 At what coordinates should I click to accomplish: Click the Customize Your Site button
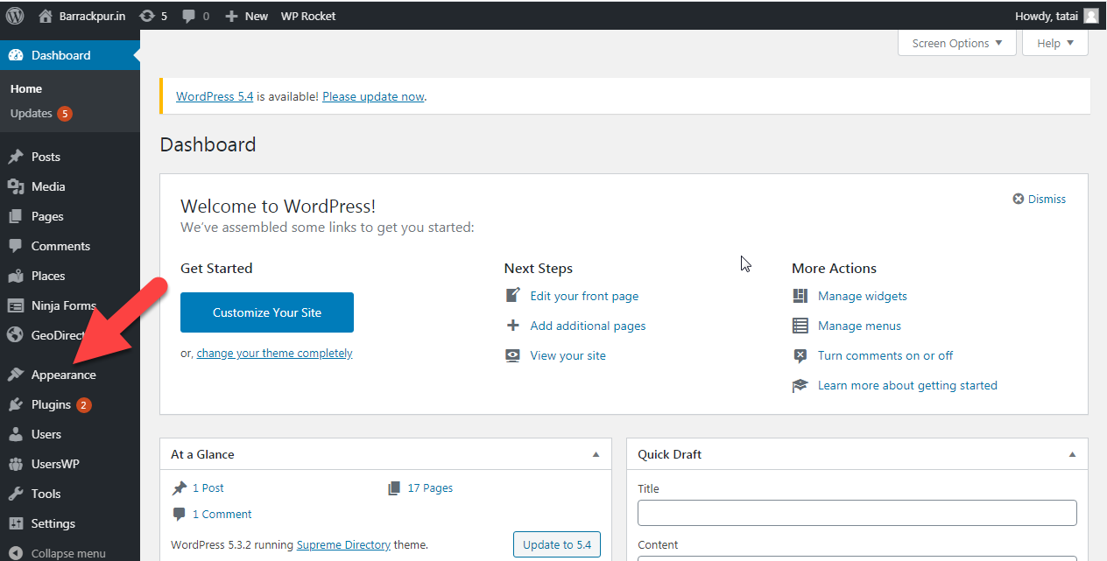pyautogui.click(x=266, y=312)
